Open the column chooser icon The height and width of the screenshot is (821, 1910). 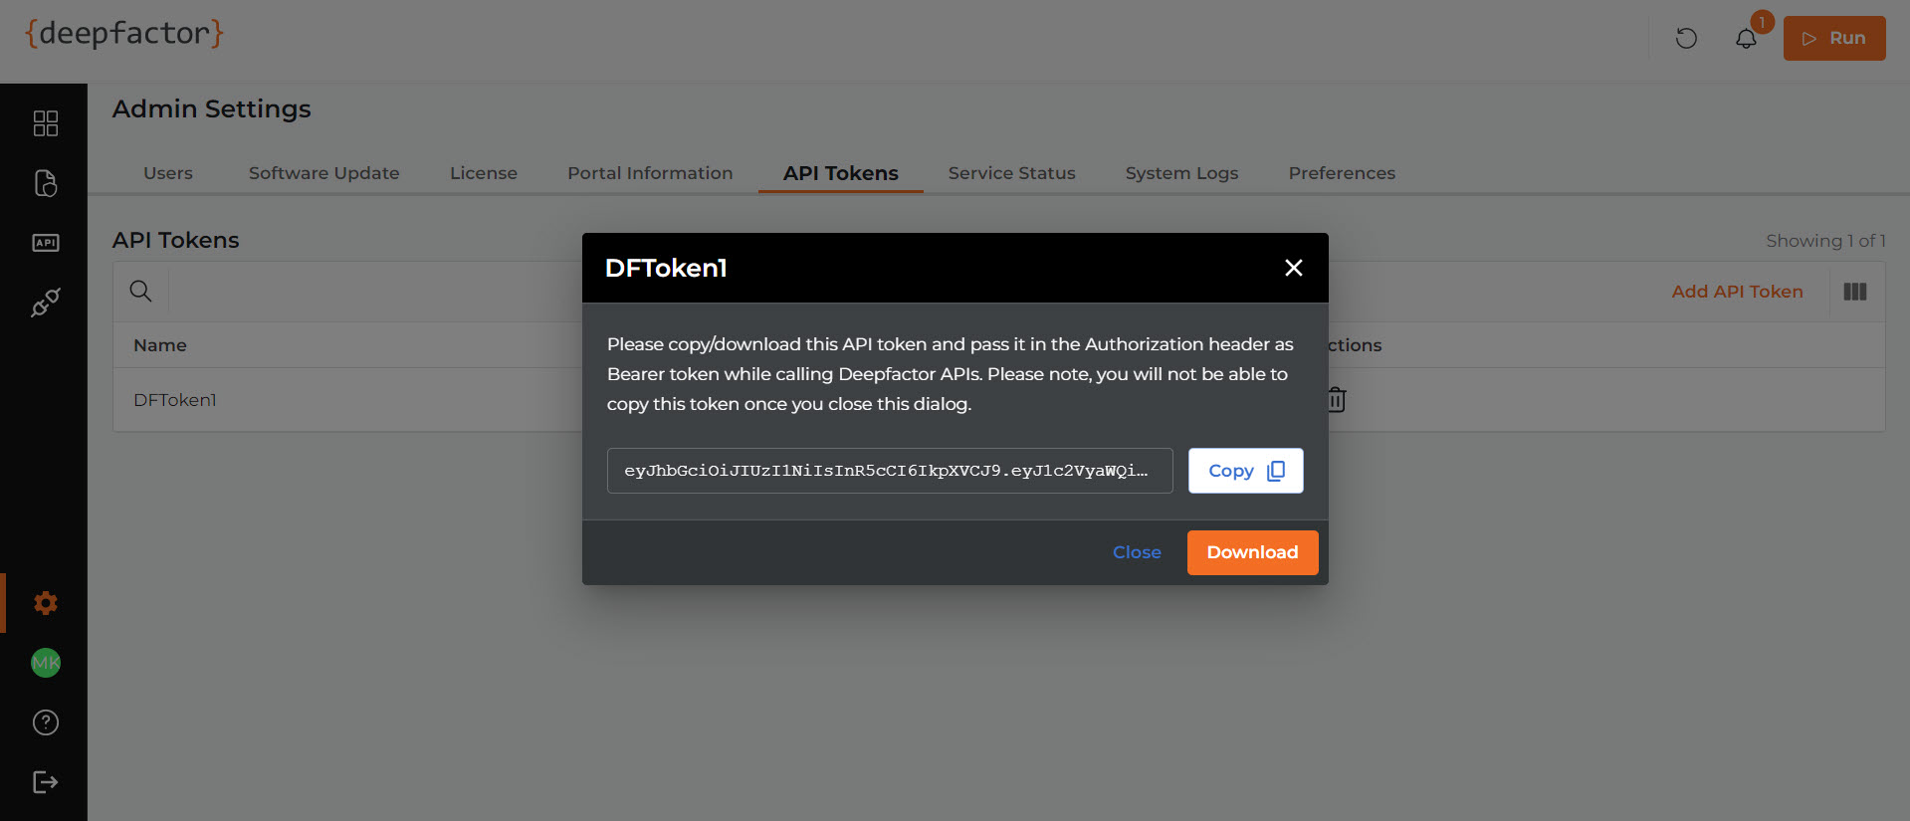[1855, 292]
